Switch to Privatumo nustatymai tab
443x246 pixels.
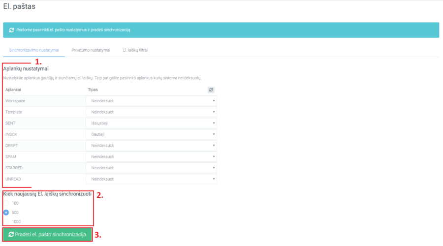point(91,50)
